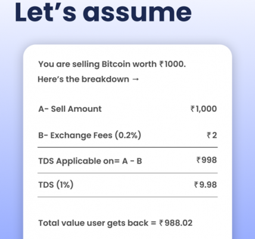
Task: Click the ₹998 TDS applicable value
Action: [207, 160]
